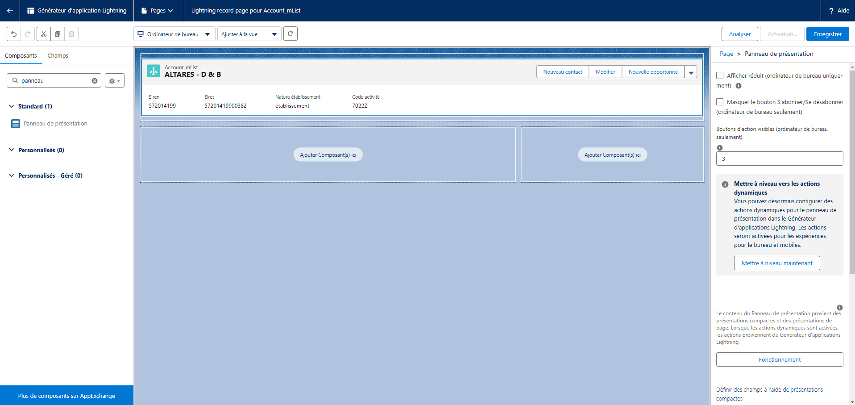The image size is (855, 405).
Task: Open Générateur d'application Lightning menu
Action: click(77, 11)
